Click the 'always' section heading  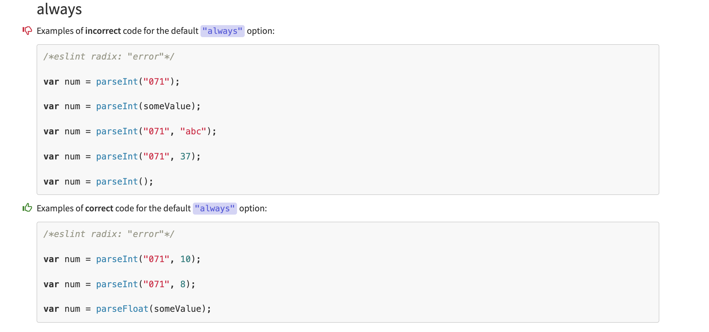[x=59, y=9]
